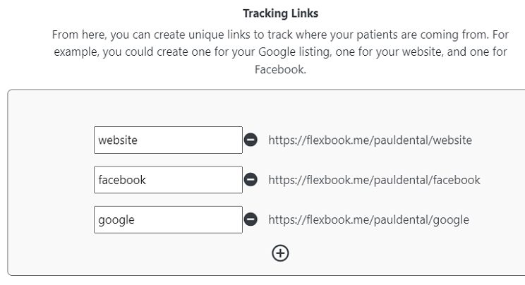Open the pauldental/facebook tracking URL

coord(374,180)
